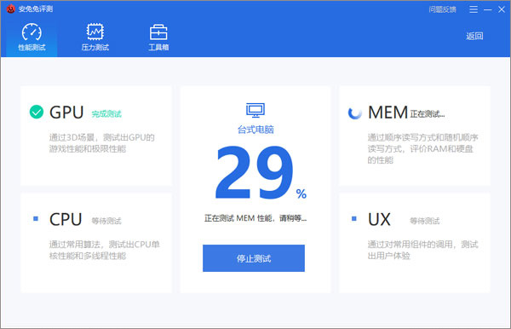Click the MEM description about 顺序读写

423,148
